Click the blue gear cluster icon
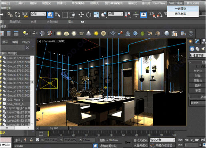The width and height of the screenshot is (206, 148). [135, 33]
